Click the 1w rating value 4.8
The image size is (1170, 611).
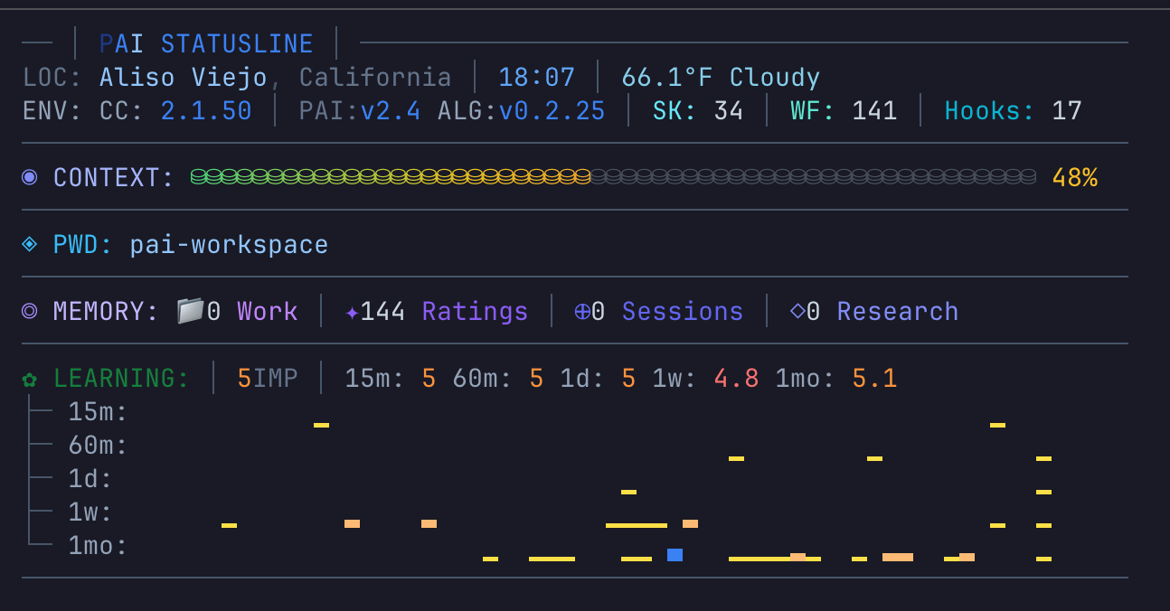(736, 379)
